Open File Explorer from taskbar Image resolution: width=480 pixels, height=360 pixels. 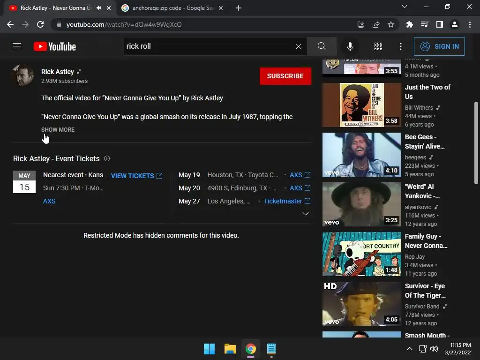[230, 349]
